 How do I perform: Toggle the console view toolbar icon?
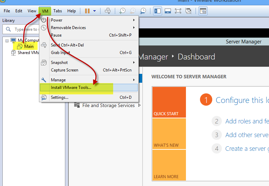(x=203, y=11)
